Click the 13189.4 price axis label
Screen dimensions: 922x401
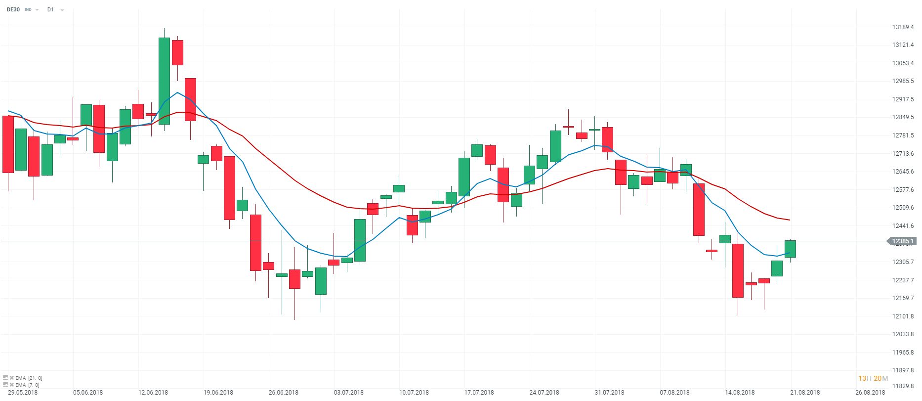[903, 27]
